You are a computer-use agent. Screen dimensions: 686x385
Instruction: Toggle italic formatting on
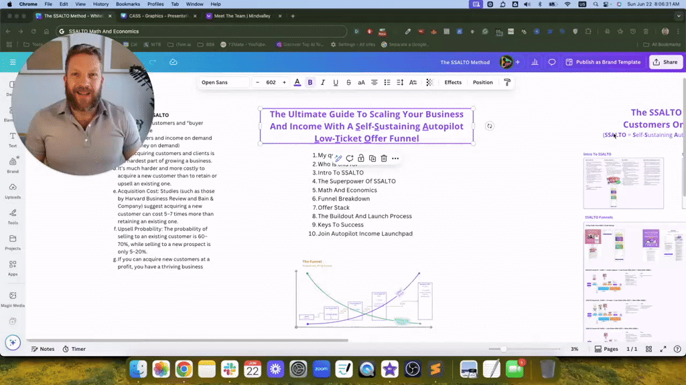point(322,82)
